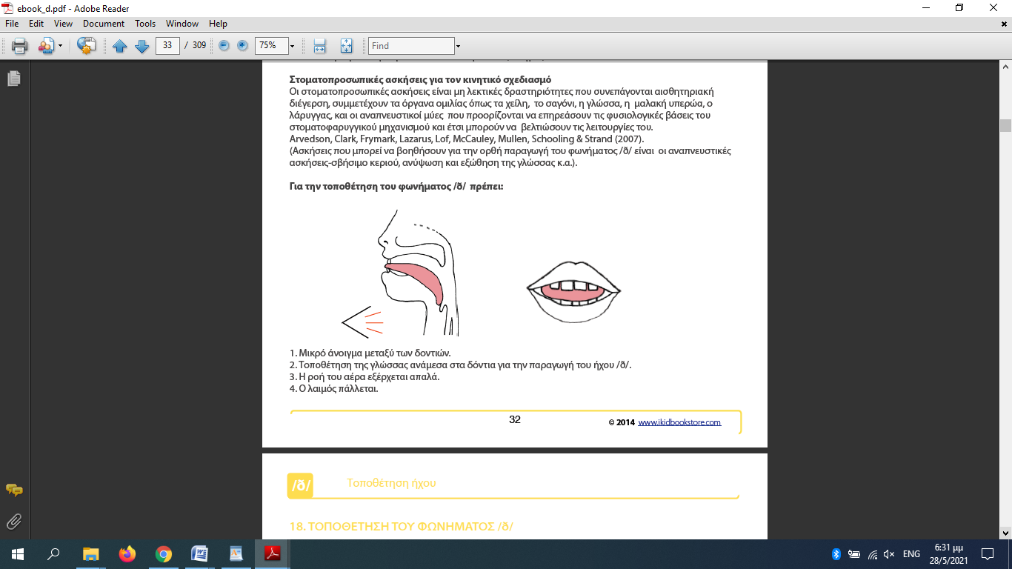
Task: Click inside the Find search box
Action: click(x=411, y=46)
